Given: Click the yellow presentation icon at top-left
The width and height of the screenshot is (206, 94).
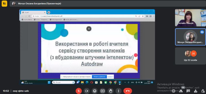Looking at the screenshot, I should tap(4, 4).
